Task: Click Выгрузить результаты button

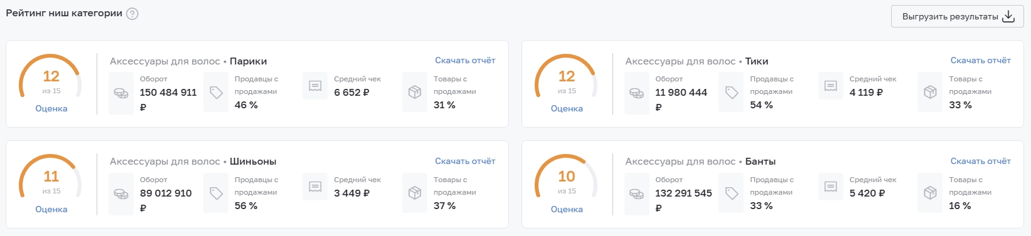Action: [957, 16]
